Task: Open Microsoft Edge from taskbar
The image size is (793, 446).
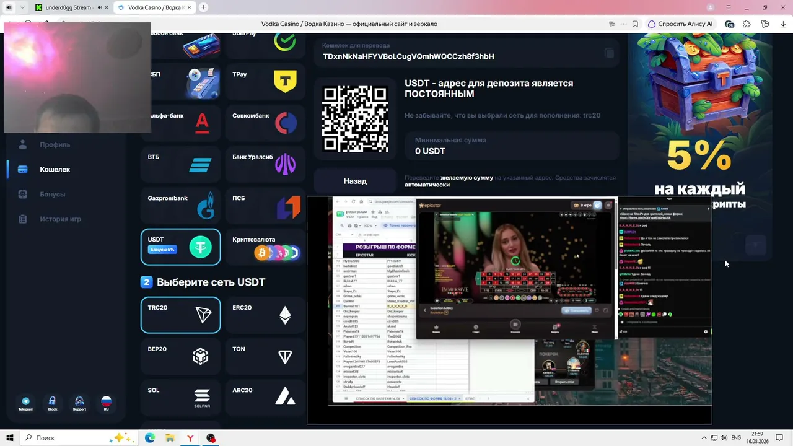Action: tap(150, 438)
